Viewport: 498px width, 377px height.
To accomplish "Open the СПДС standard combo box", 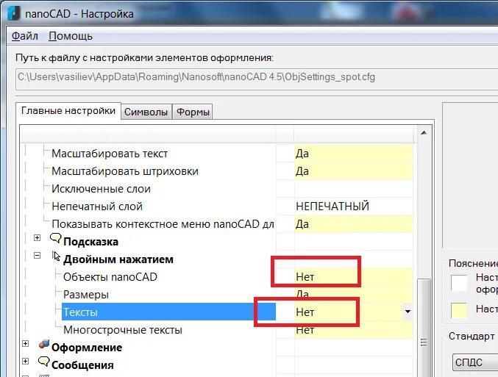I will coord(475,362).
